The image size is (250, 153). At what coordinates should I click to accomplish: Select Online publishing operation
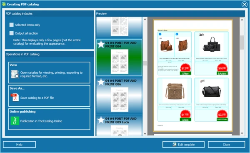(49, 119)
